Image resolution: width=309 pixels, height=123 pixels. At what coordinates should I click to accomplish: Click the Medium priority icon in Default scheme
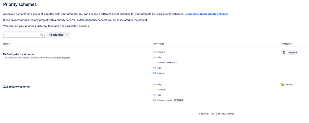tap(154, 63)
